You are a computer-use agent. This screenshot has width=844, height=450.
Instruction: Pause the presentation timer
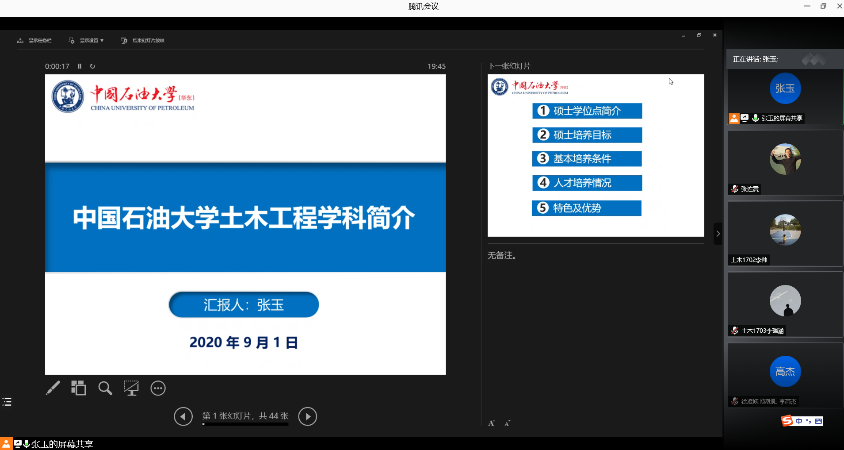point(80,66)
